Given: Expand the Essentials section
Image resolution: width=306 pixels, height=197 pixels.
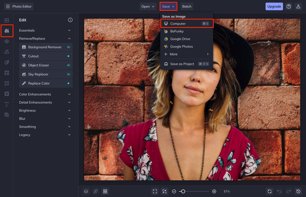Looking at the screenshot, I should click(45, 30).
